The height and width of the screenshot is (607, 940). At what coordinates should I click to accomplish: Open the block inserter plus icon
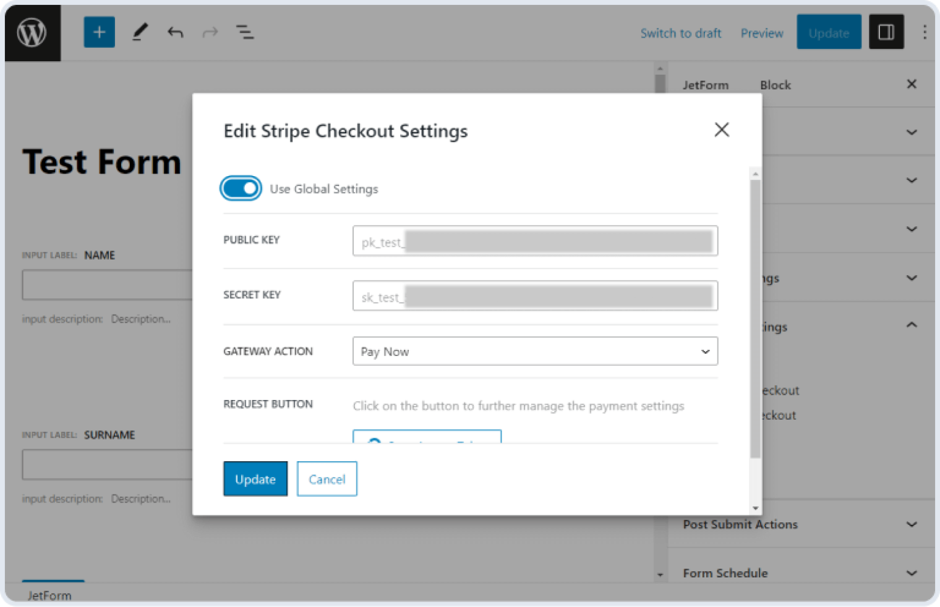point(99,32)
